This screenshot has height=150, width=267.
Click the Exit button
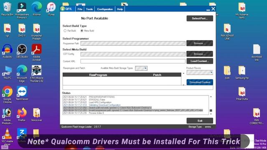pyautogui.click(x=200, y=121)
